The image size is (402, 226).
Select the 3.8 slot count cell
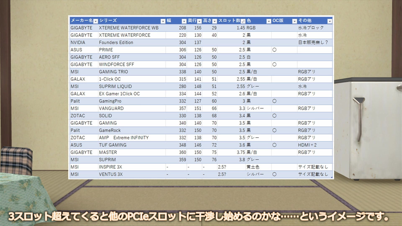(232, 159)
